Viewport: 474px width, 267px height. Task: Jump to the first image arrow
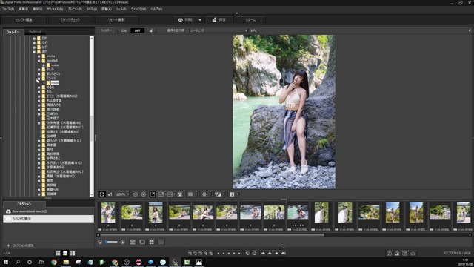[x=263, y=254]
